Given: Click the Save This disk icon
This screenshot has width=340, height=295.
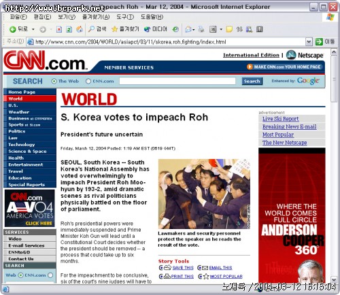Looking at the screenshot, I should point(167,268).
